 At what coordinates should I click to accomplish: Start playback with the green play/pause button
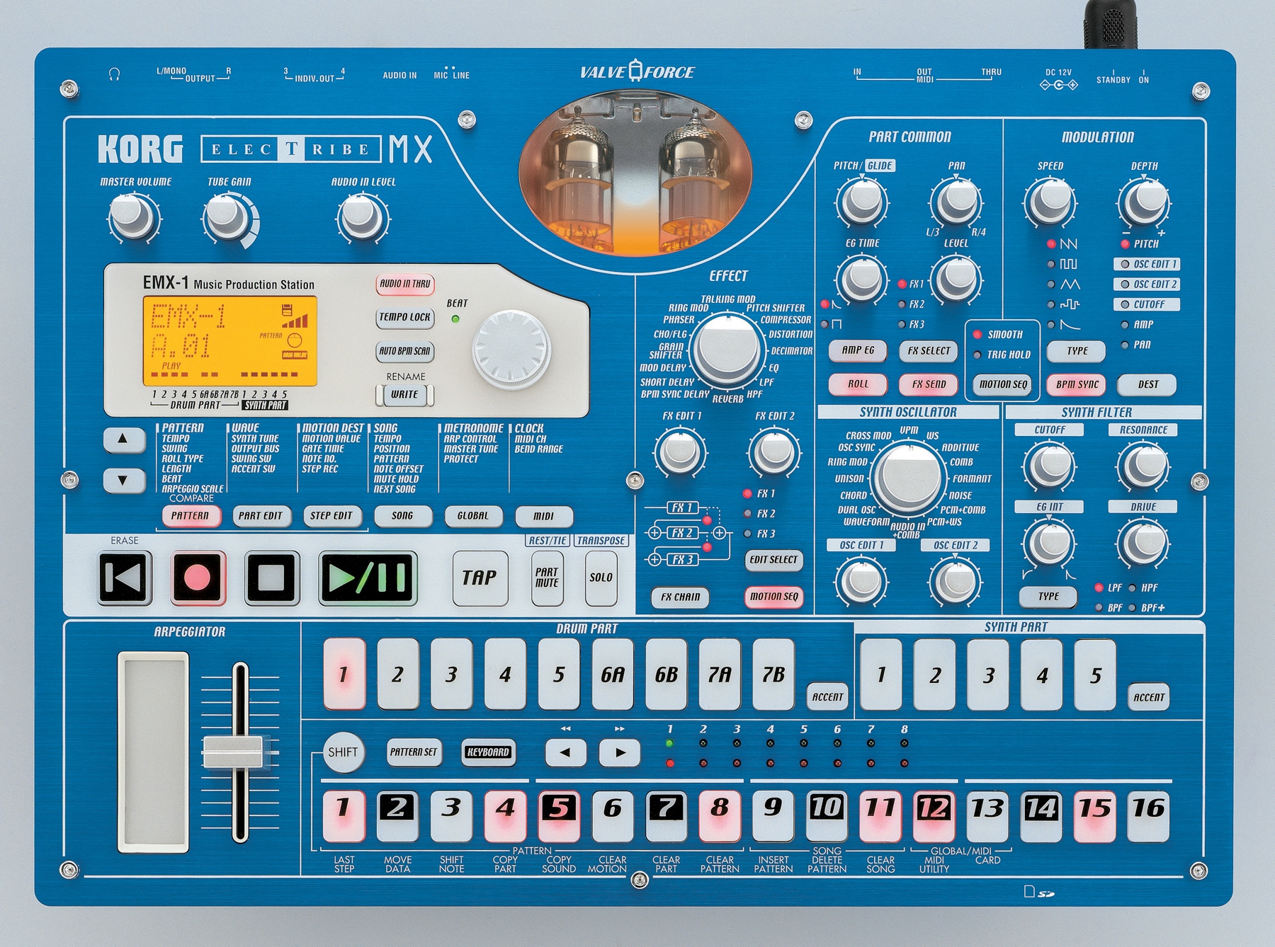[368, 578]
